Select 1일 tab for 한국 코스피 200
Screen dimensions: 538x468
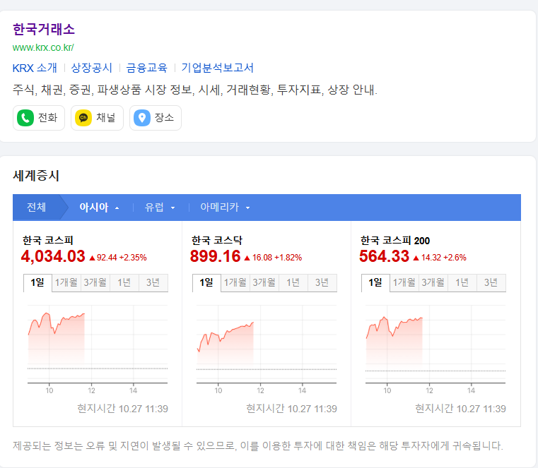[x=375, y=282]
